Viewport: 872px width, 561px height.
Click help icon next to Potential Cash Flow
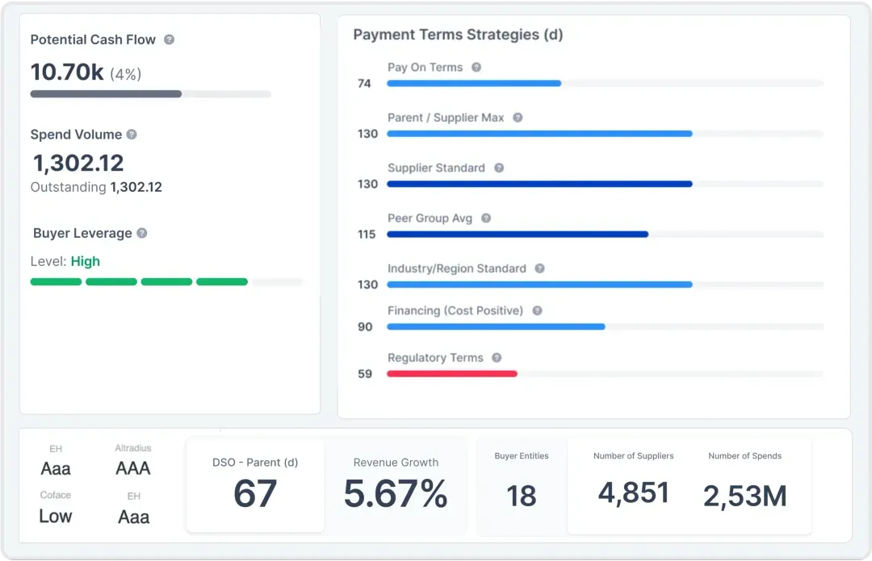pyautogui.click(x=169, y=39)
